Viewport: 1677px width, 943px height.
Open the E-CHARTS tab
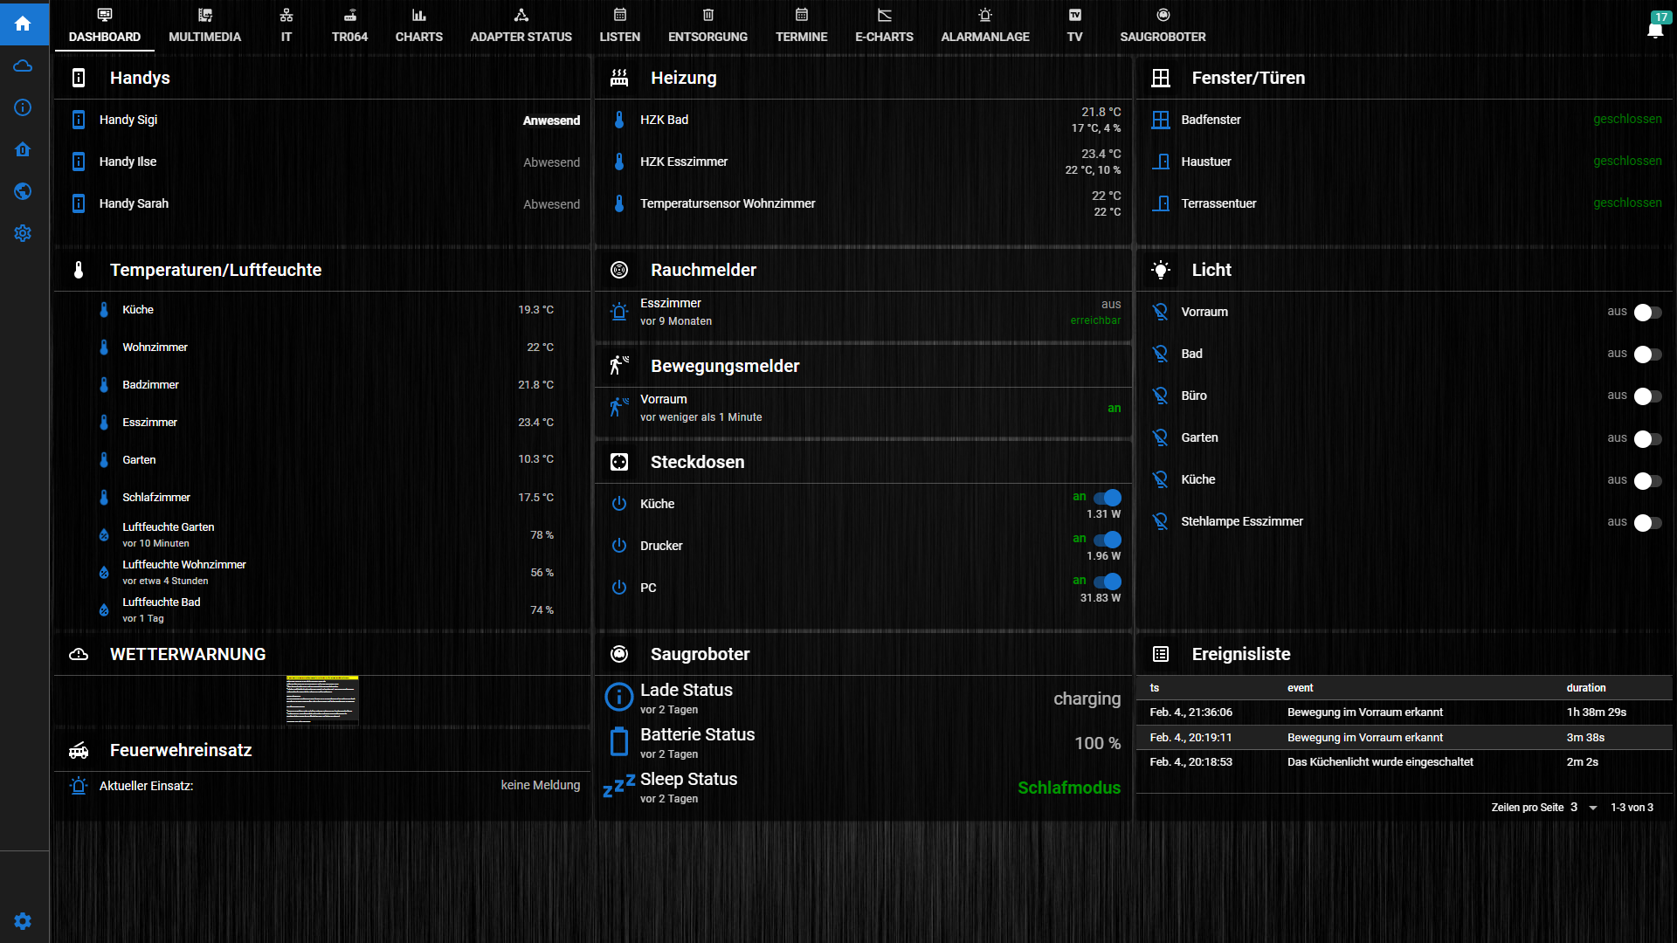[884, 25]
